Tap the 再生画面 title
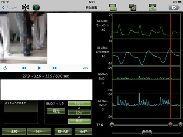Image resolution: width=183 pixels, height=137 pixels. pos(91,7)
